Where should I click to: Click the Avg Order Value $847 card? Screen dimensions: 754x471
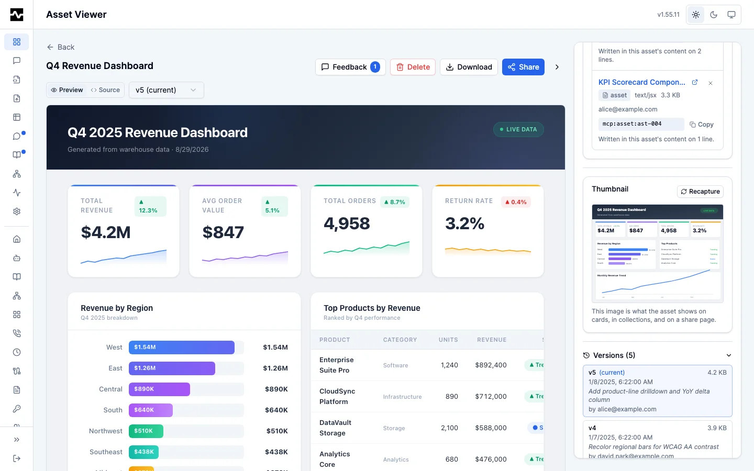coord(245,231)
